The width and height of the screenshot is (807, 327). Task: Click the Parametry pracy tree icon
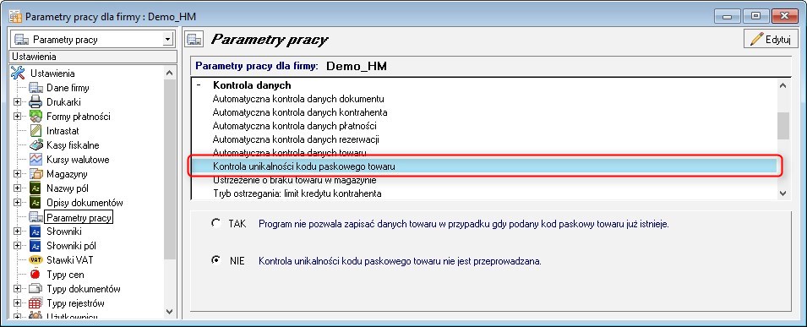36,217
